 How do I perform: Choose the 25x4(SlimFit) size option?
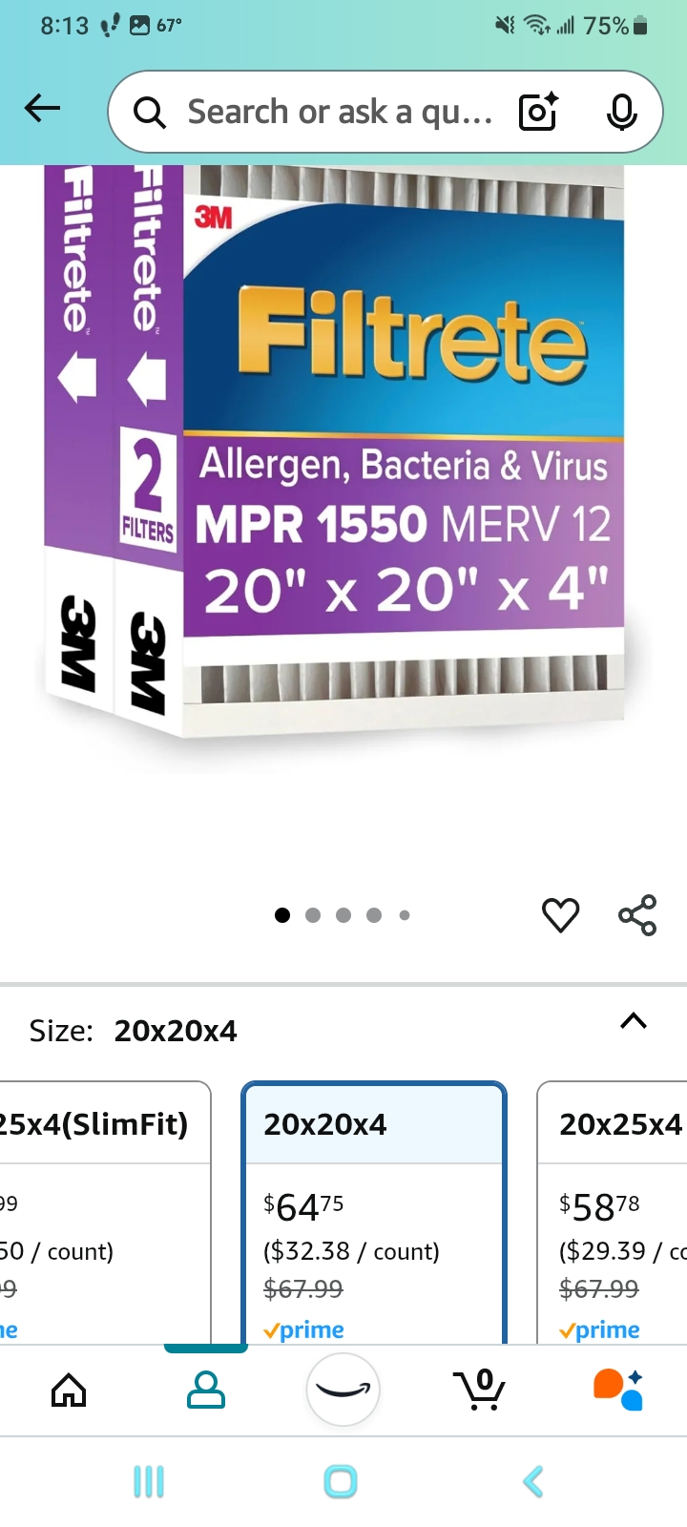click(x=105, y=1213)
